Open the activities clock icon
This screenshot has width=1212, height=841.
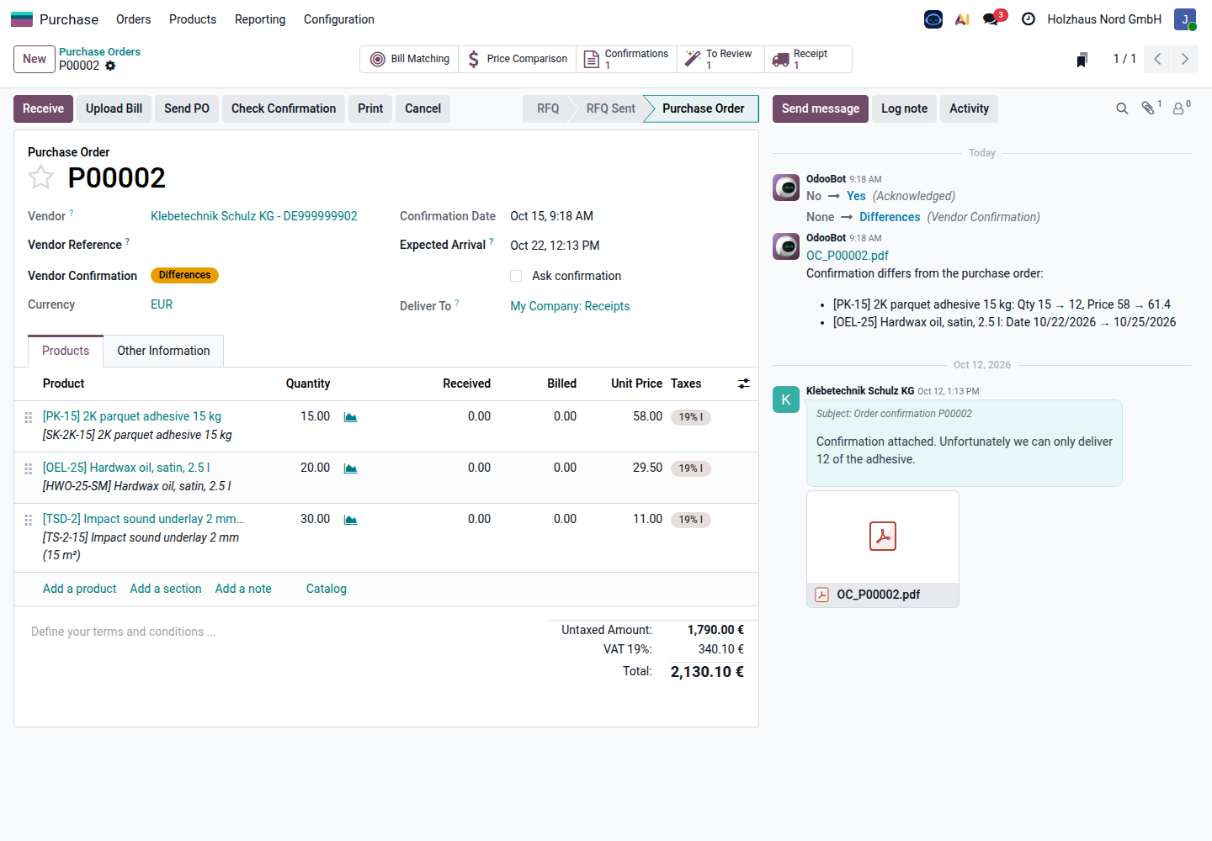coord(1028,19)
